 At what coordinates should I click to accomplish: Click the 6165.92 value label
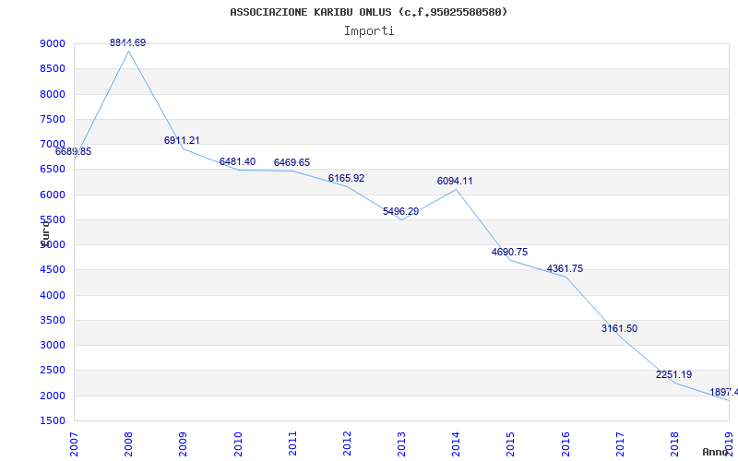[x=347, y=178]
